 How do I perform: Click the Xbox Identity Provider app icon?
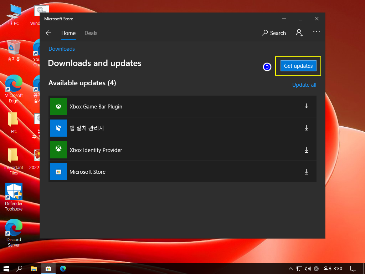pos(58,150)
